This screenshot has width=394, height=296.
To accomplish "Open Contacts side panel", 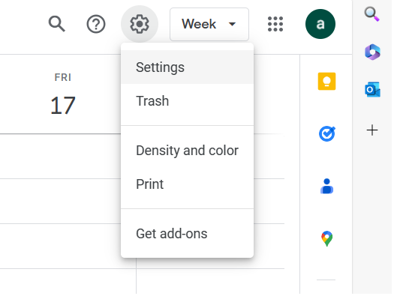I will [x=326, y=186].
